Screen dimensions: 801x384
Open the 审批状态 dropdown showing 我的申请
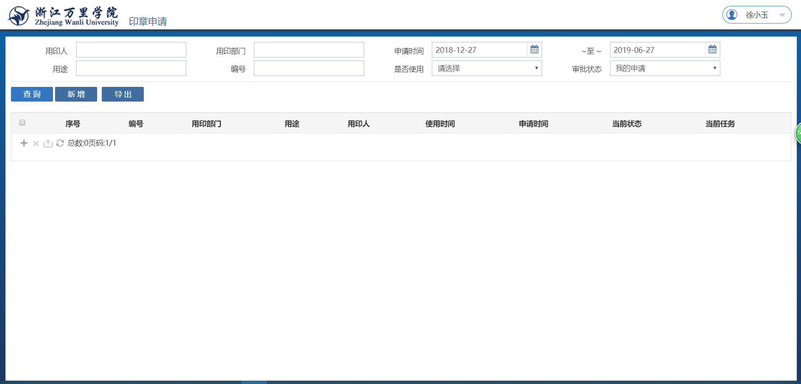pyautogui.click(x=664, y=68)
